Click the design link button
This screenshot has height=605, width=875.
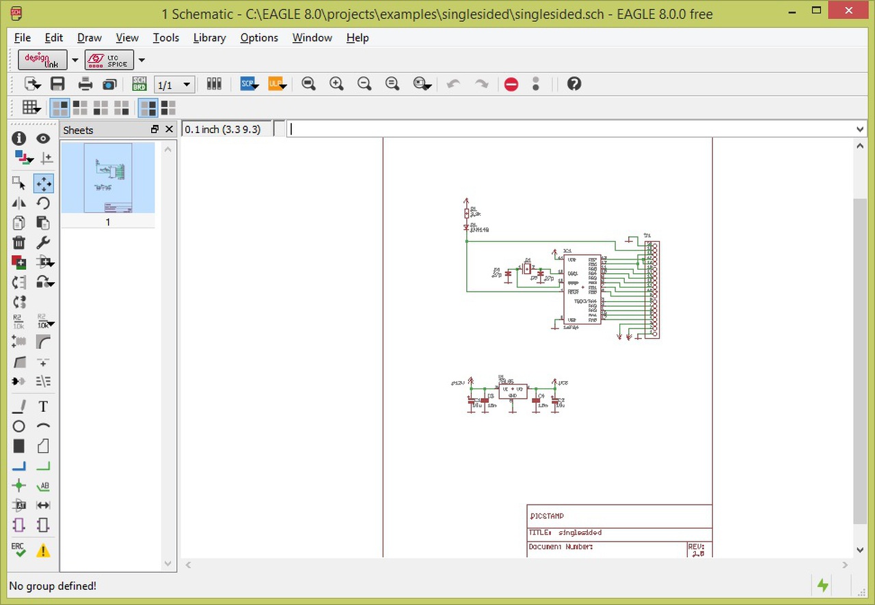(42, 60)
